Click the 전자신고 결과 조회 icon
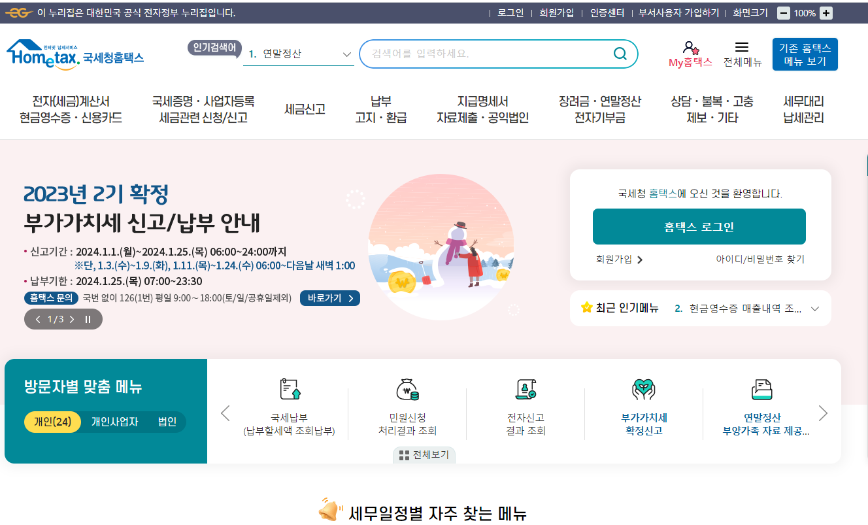Viewport: 868px width, 525px height. [x=524, y=390]
